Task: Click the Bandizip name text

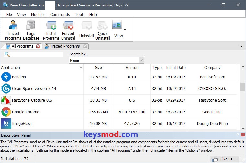Action: pos(19,77)
